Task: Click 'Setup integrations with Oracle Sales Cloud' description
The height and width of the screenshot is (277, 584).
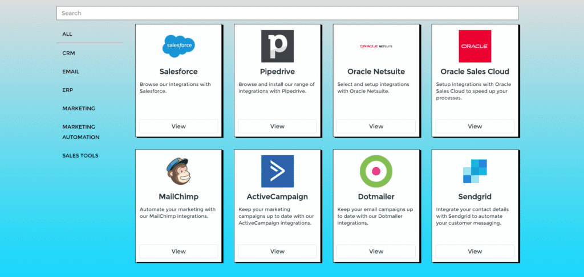Action: pyautogui.click(x=473, y=91)
